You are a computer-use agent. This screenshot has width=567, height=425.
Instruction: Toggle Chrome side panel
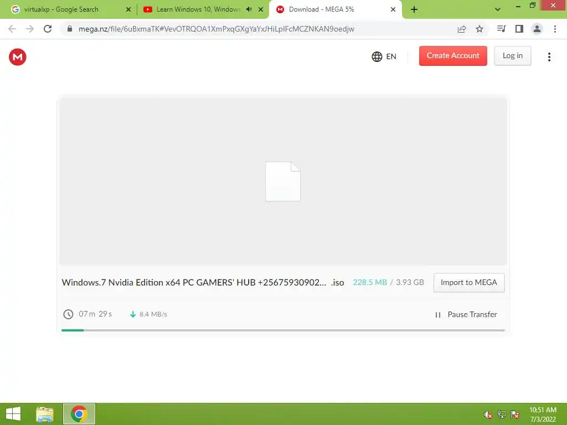[519, 29]
